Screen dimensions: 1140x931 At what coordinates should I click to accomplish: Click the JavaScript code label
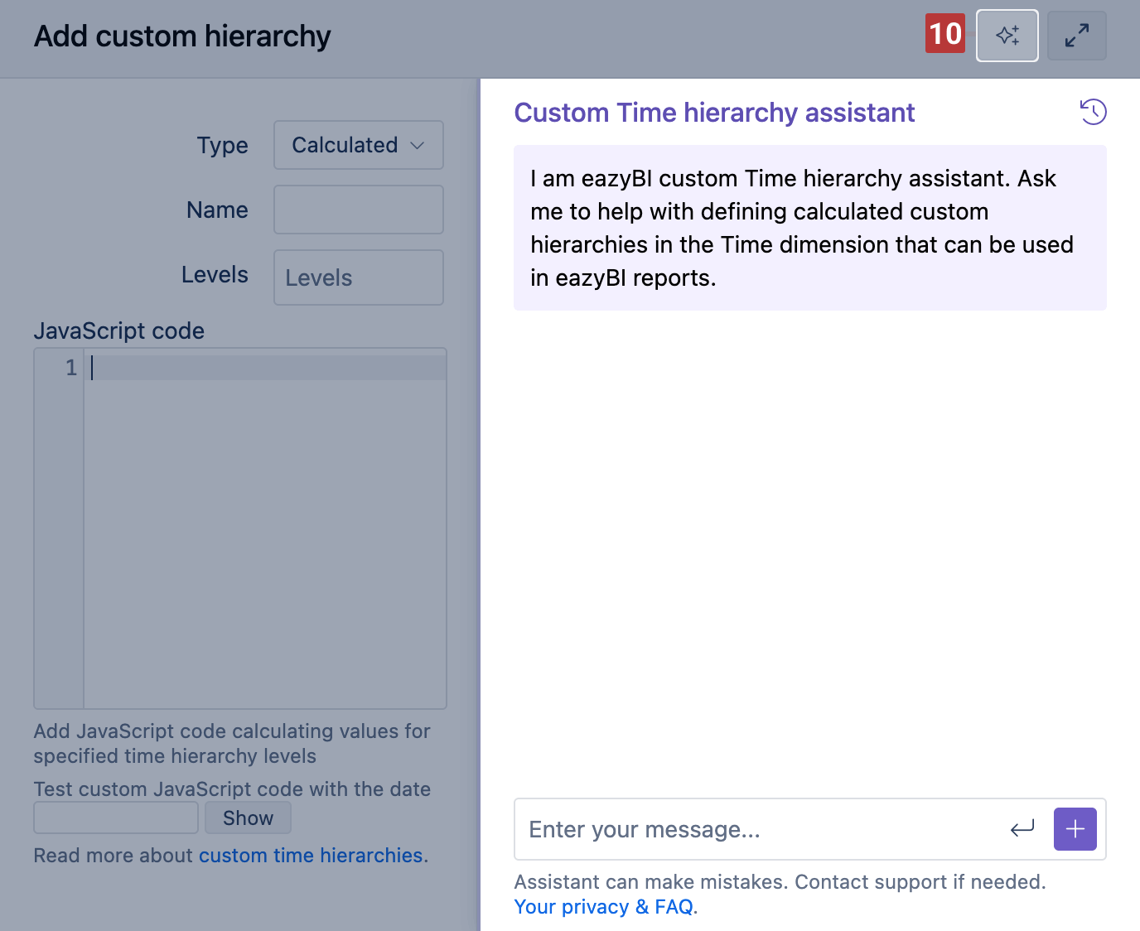point(118,330)
